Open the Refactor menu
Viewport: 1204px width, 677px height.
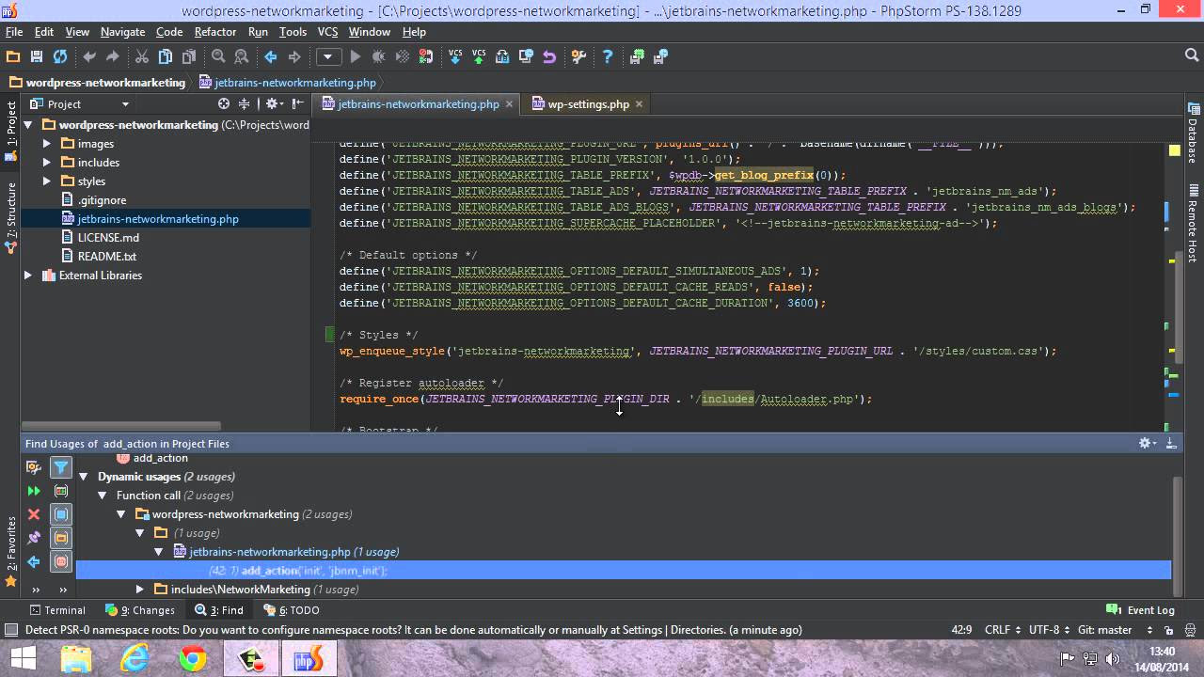point(214,32)
